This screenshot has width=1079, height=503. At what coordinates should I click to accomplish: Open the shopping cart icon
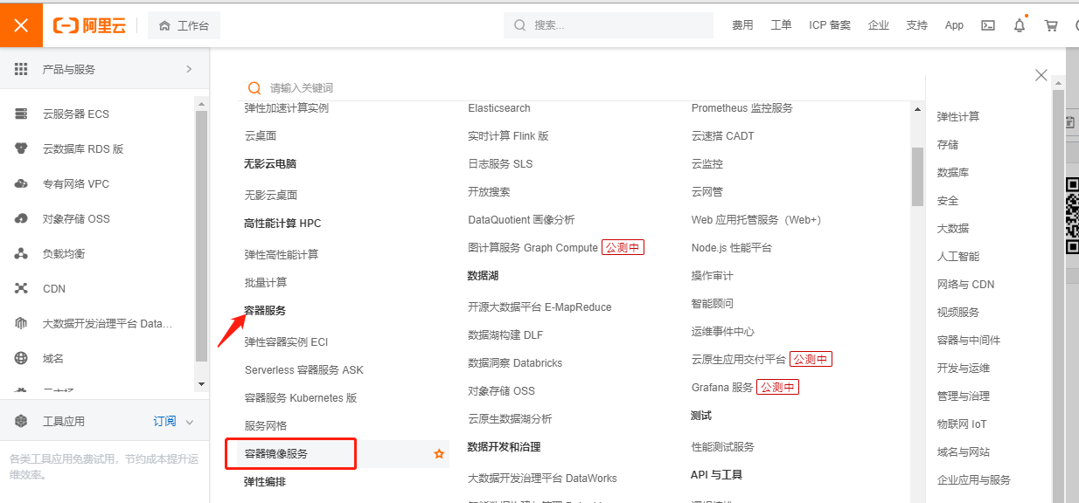[x=1051, y=25]
